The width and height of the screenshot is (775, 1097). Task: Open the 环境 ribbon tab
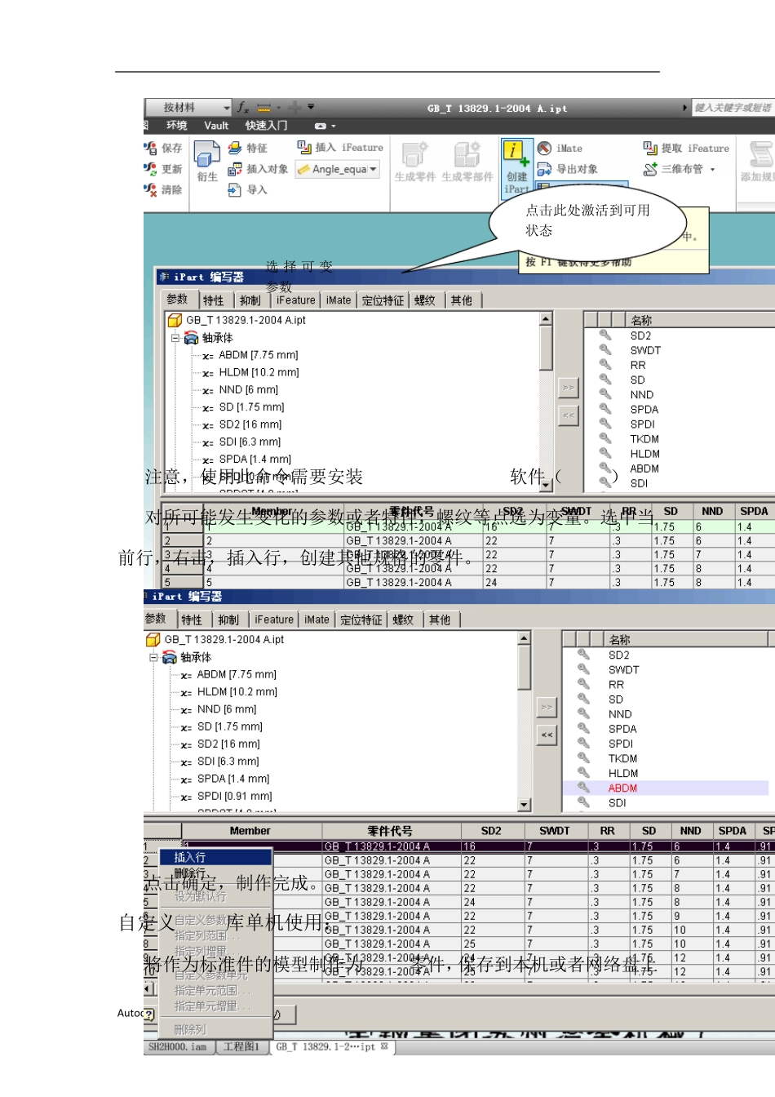pyautogui.click(x=176, y=126)
